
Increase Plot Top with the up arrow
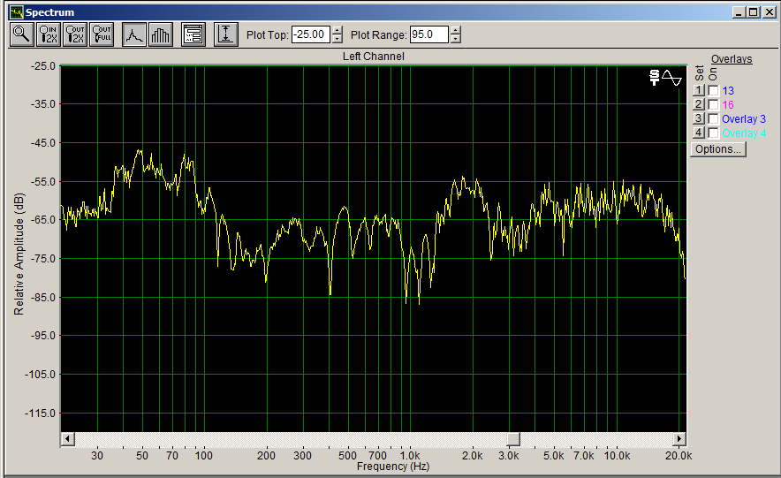tap(337, 31)
